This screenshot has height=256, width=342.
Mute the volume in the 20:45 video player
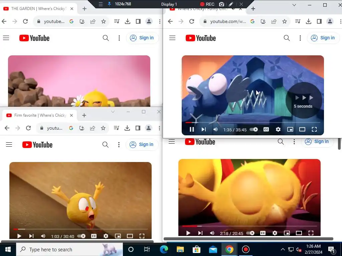tap(212, 233)
